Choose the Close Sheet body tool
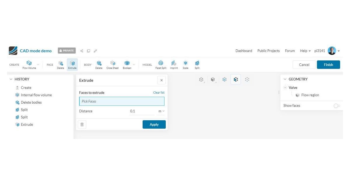Viewport: 350px width, 183px height. pyautogui.click(x=112, y=65)
